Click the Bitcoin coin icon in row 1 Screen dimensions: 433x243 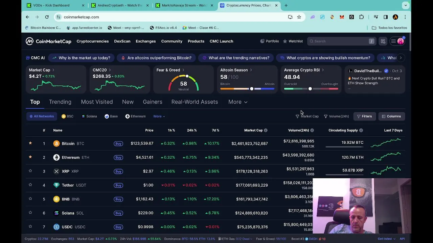pyautogui.click(x=56, y=143)
